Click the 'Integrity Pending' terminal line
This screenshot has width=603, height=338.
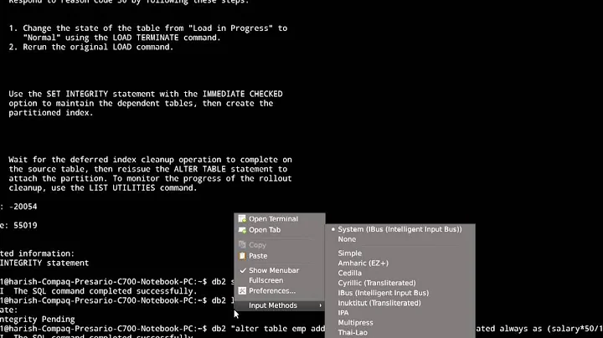(x=38, y=320)
